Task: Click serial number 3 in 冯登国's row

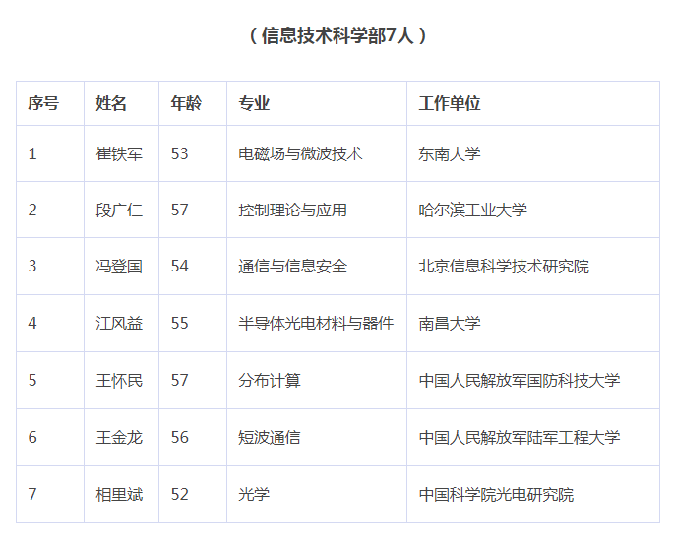Action: (x=32, y=267)
